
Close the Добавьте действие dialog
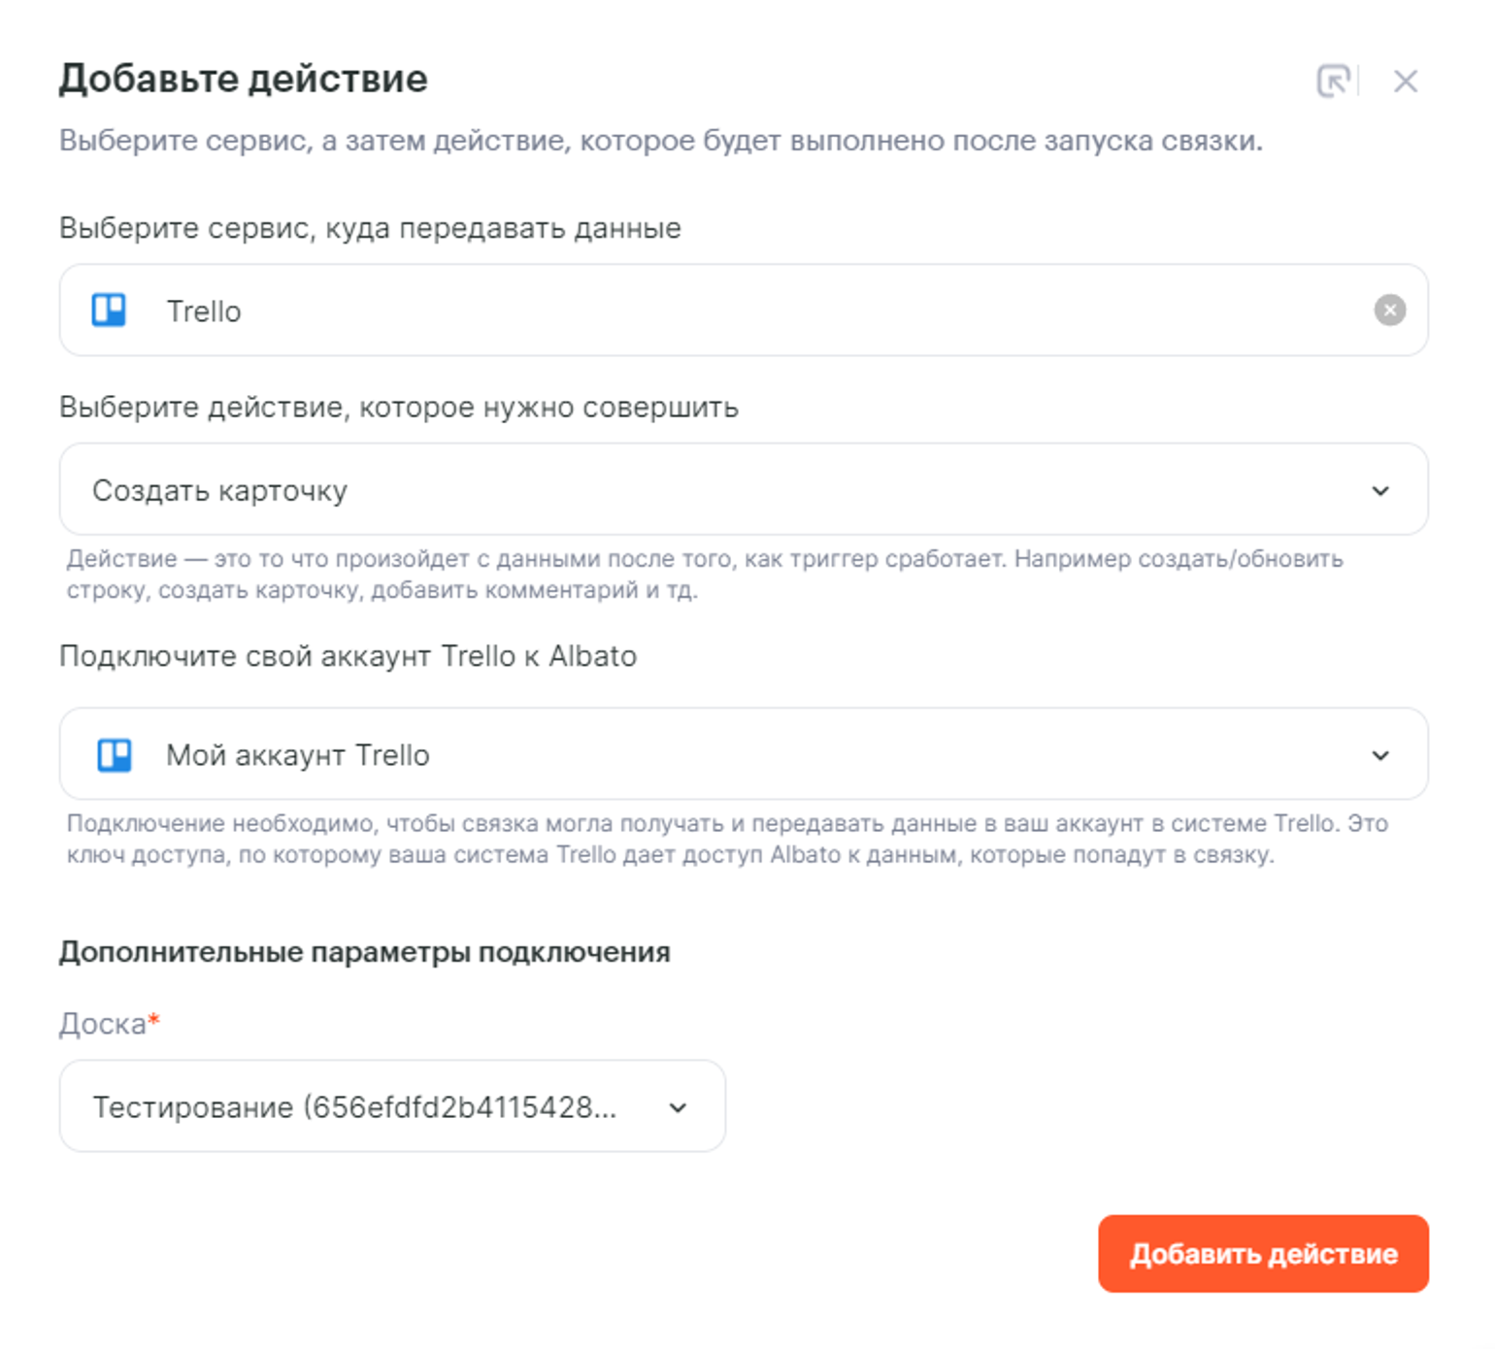(x=1405, y=82)
